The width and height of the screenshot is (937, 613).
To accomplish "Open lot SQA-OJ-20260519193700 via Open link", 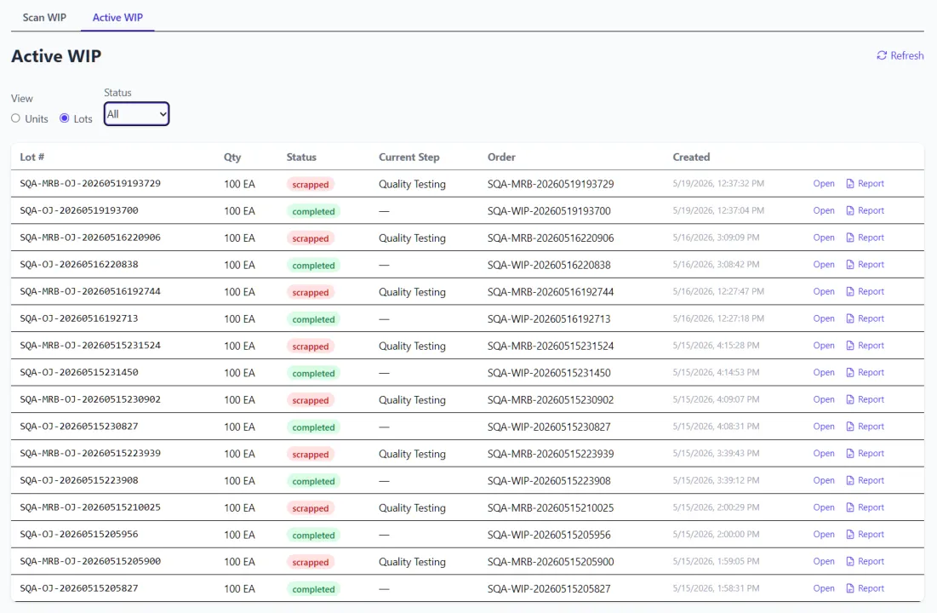I will pos(824,210).
